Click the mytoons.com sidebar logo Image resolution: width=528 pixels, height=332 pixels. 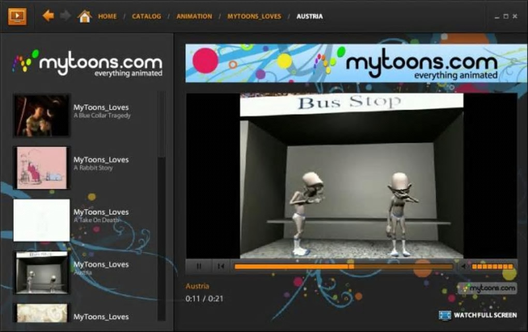point(87,63)
